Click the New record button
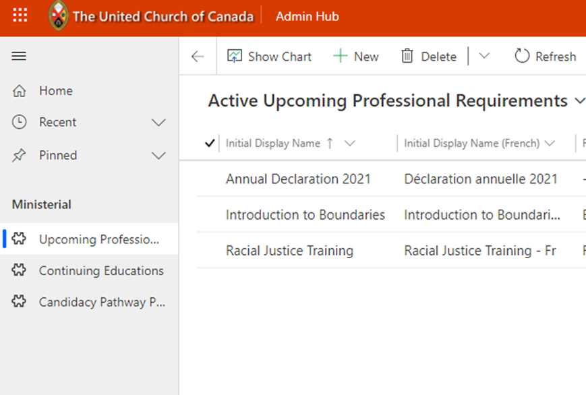586x395 pixels. (356, 57)
